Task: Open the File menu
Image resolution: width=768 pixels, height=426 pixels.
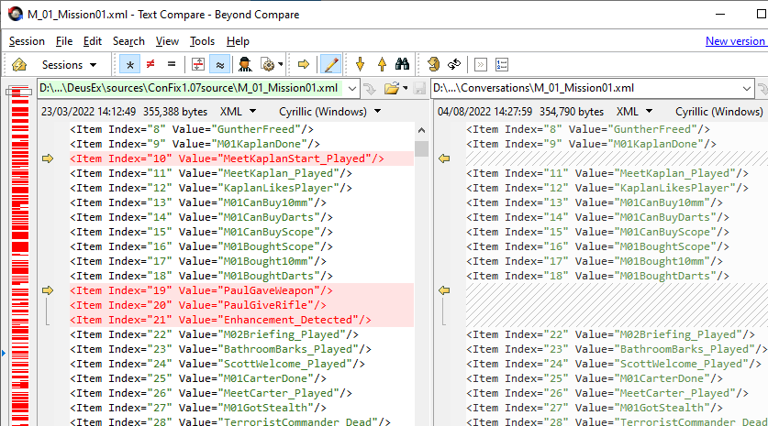Action: tap(64, 41)
